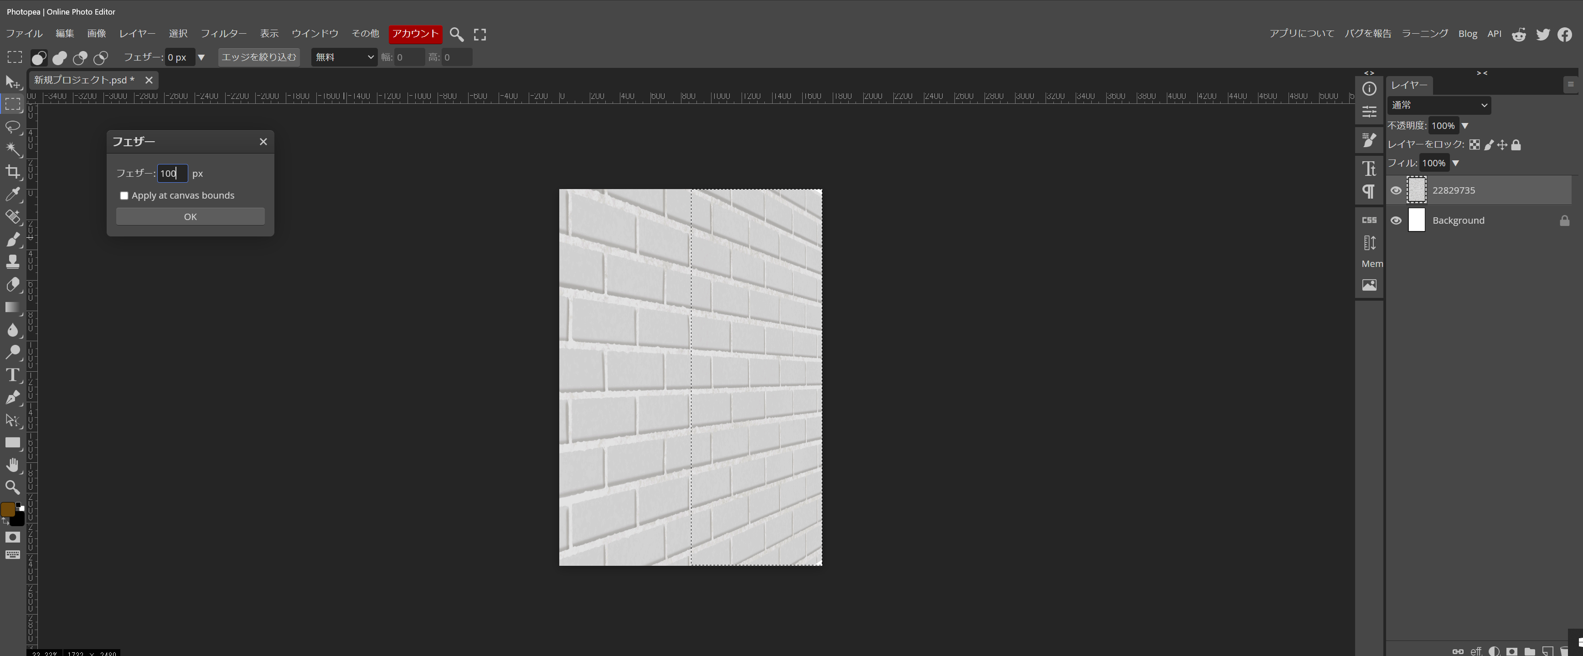Select the Type tool in left toolbar

[13, 375]
